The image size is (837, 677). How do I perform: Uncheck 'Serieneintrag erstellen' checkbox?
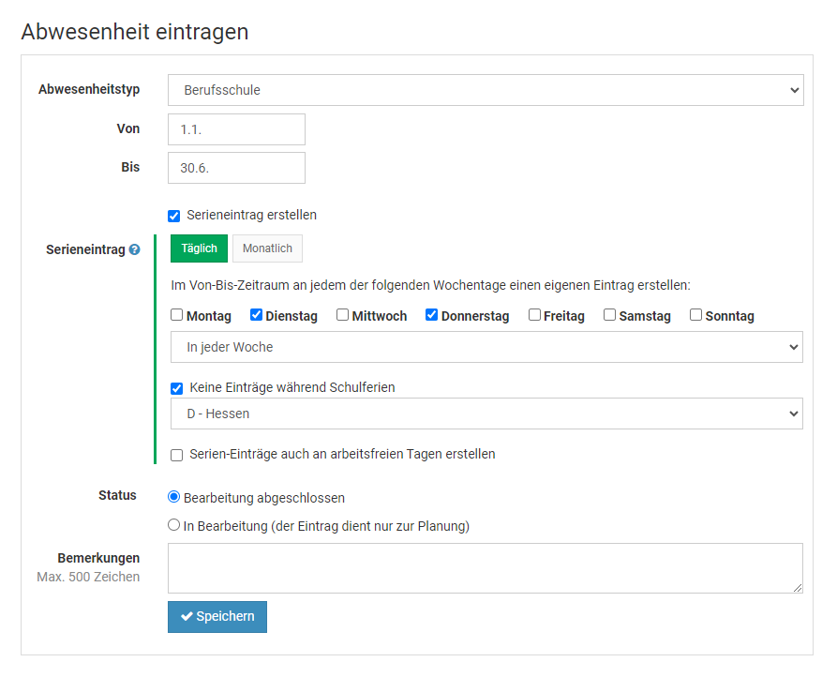[x=174, y=216]
